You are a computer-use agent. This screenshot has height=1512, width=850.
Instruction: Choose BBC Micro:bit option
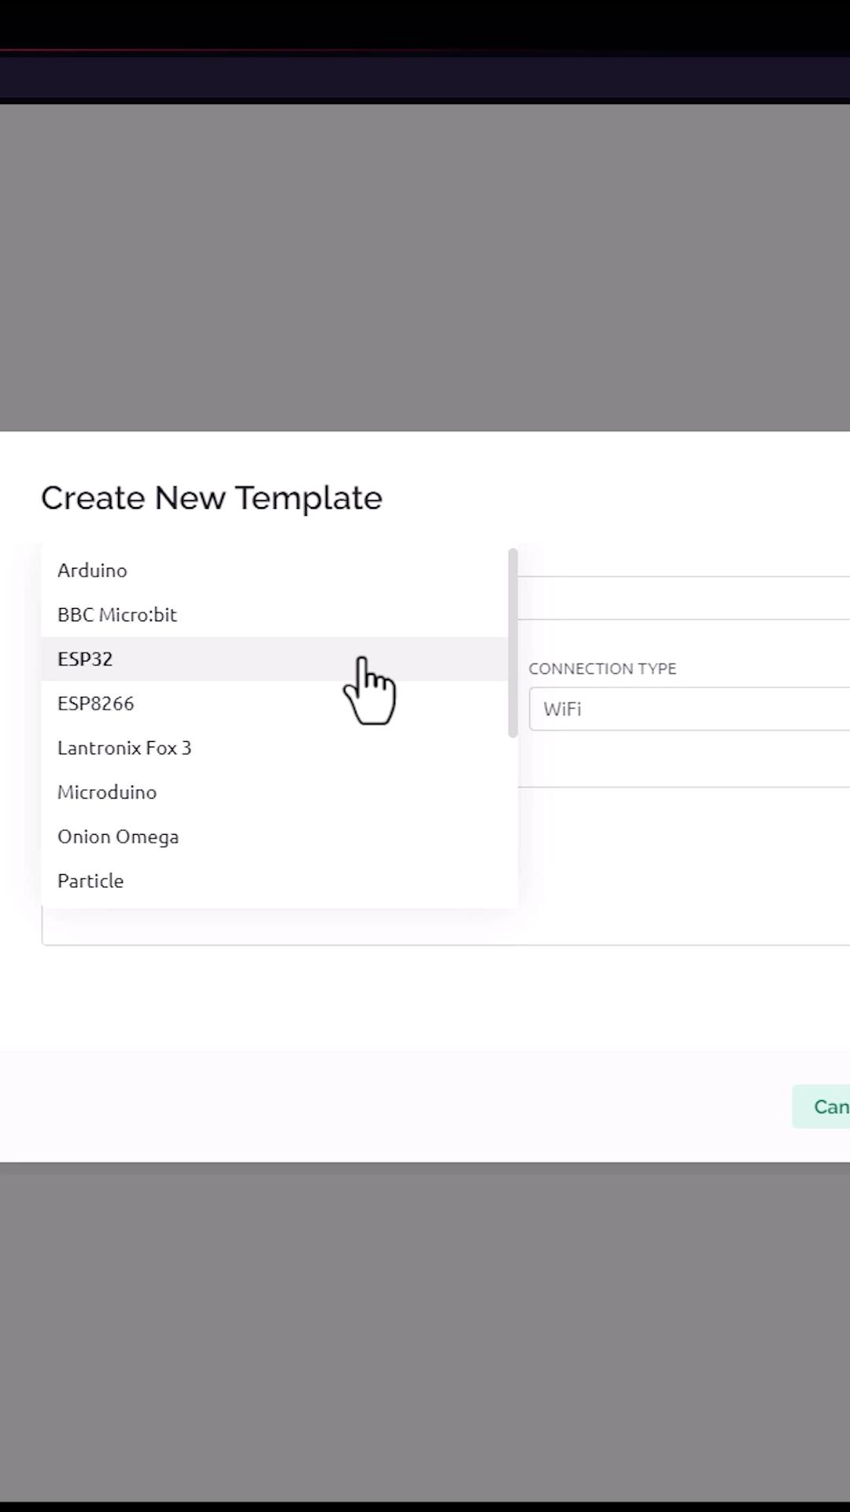tap(117, 614)
